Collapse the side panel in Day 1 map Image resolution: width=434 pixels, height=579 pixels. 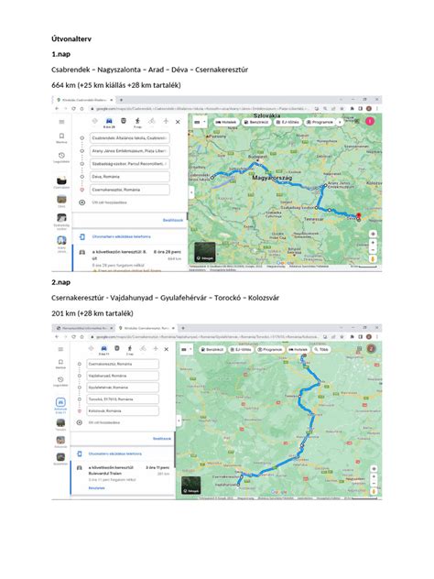(x=191, y=192)
